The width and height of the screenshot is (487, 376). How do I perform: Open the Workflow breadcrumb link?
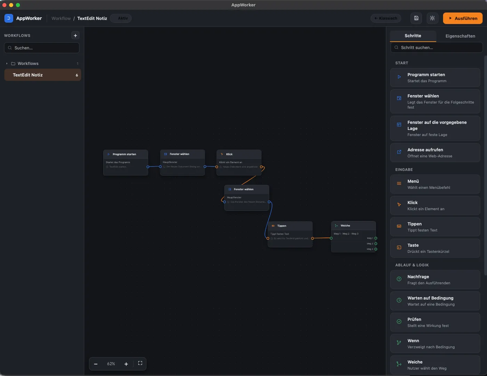pyautogui.click(x=61, y=18)
